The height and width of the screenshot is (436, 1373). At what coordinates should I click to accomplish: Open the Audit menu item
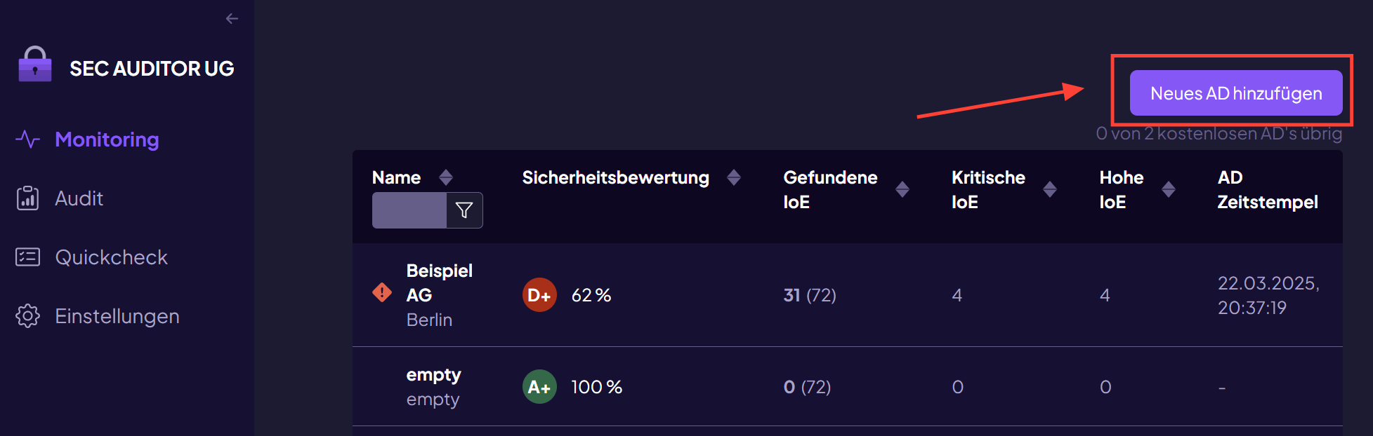(79, 198)
